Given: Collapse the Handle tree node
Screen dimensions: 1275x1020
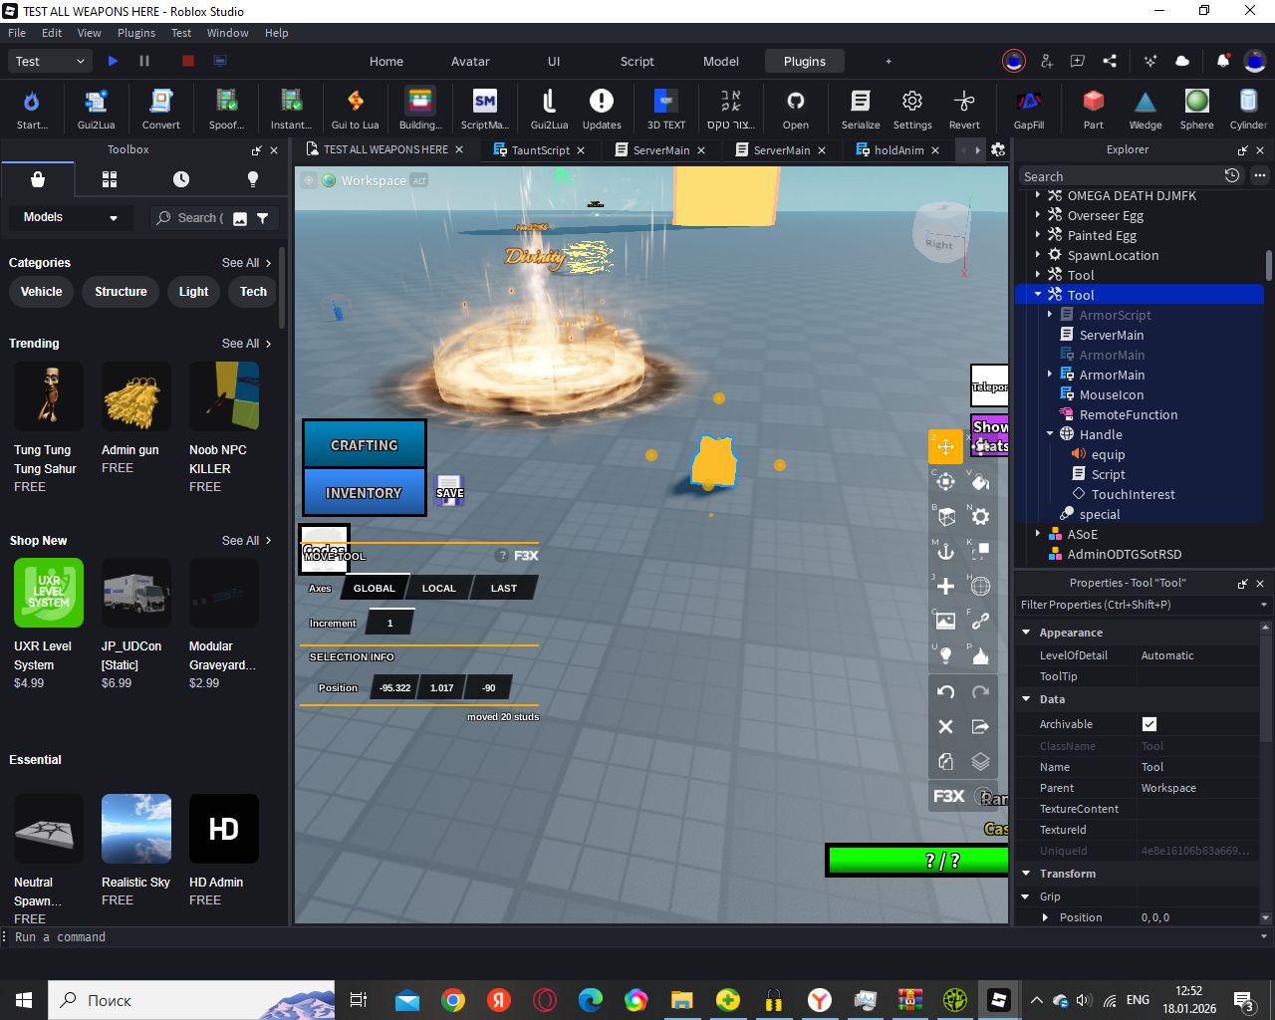Looking at the screenshot, I should [1050, 434].
